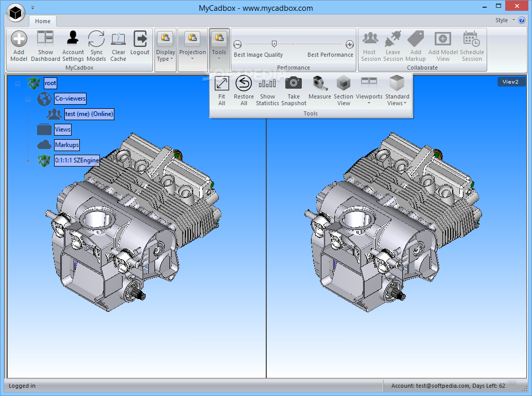Viewport: 532px width, 396px height.
Task: Click the engine model in View2 viewport
Action: coord(393,222)
